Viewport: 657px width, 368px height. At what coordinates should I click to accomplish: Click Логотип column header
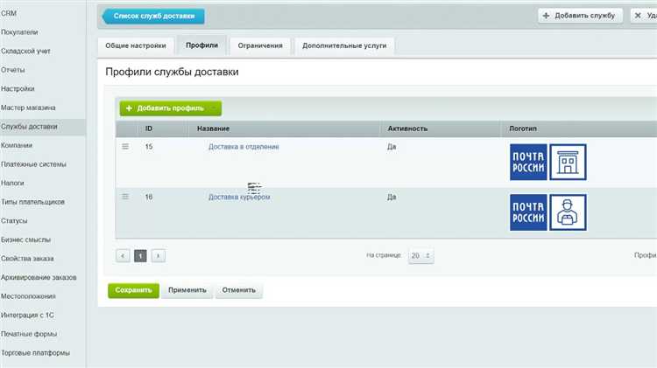coord(523,128)
